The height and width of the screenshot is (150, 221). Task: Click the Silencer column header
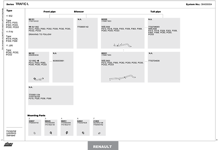tap(79, 12)
